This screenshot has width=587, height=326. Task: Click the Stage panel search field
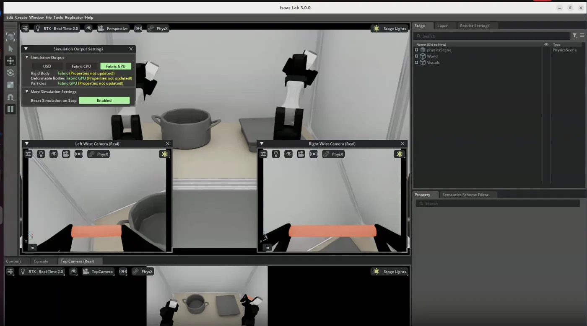click(x=493, y=36)
